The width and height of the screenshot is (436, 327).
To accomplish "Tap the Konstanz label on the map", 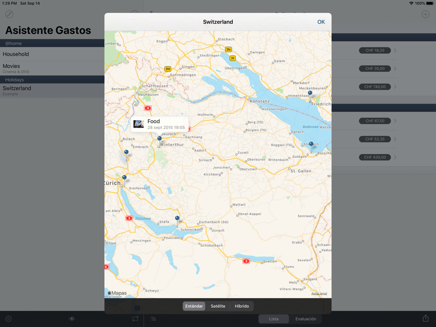I will 260,101.
